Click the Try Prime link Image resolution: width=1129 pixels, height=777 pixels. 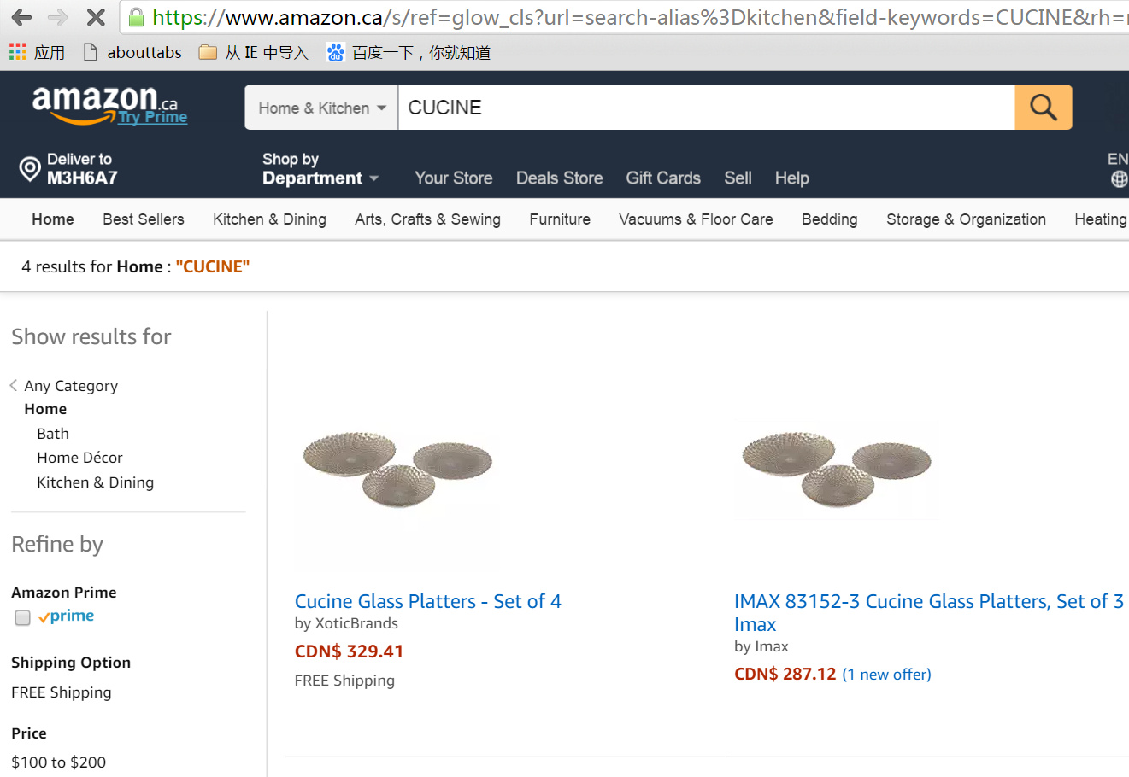tap(153, 118)
